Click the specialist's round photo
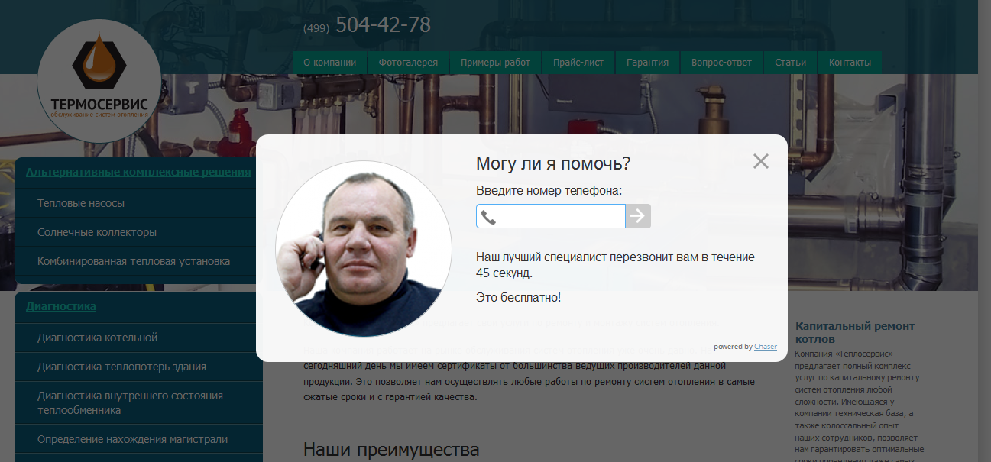Image resolution: width=991 pixels, height=462 pixels. [x=364, y=248]
